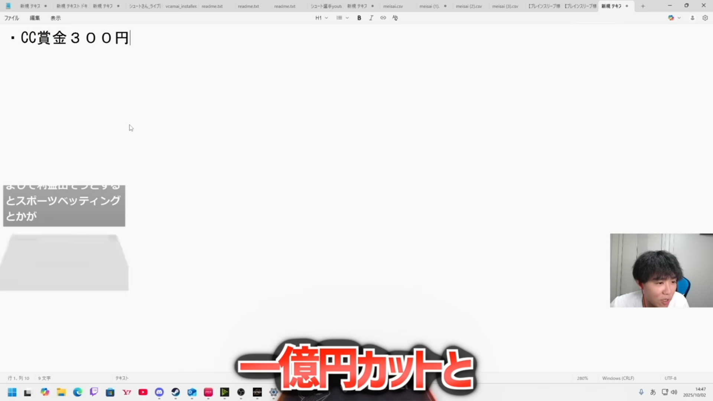713x401 pixels.
Task: Expand the Copilot dropdown chevron
Action: [x=679, y=18]
